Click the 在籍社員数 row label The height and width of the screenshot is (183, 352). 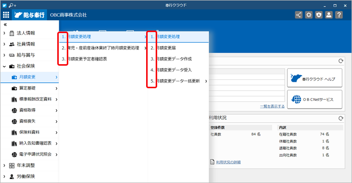[x=288, y=134]
